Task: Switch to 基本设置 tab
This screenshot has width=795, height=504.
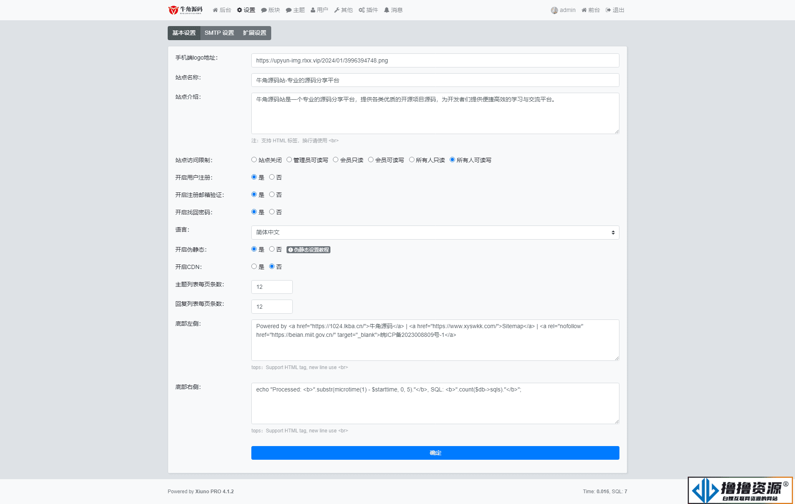Action: pyautogui.click(x=184, y=33)
